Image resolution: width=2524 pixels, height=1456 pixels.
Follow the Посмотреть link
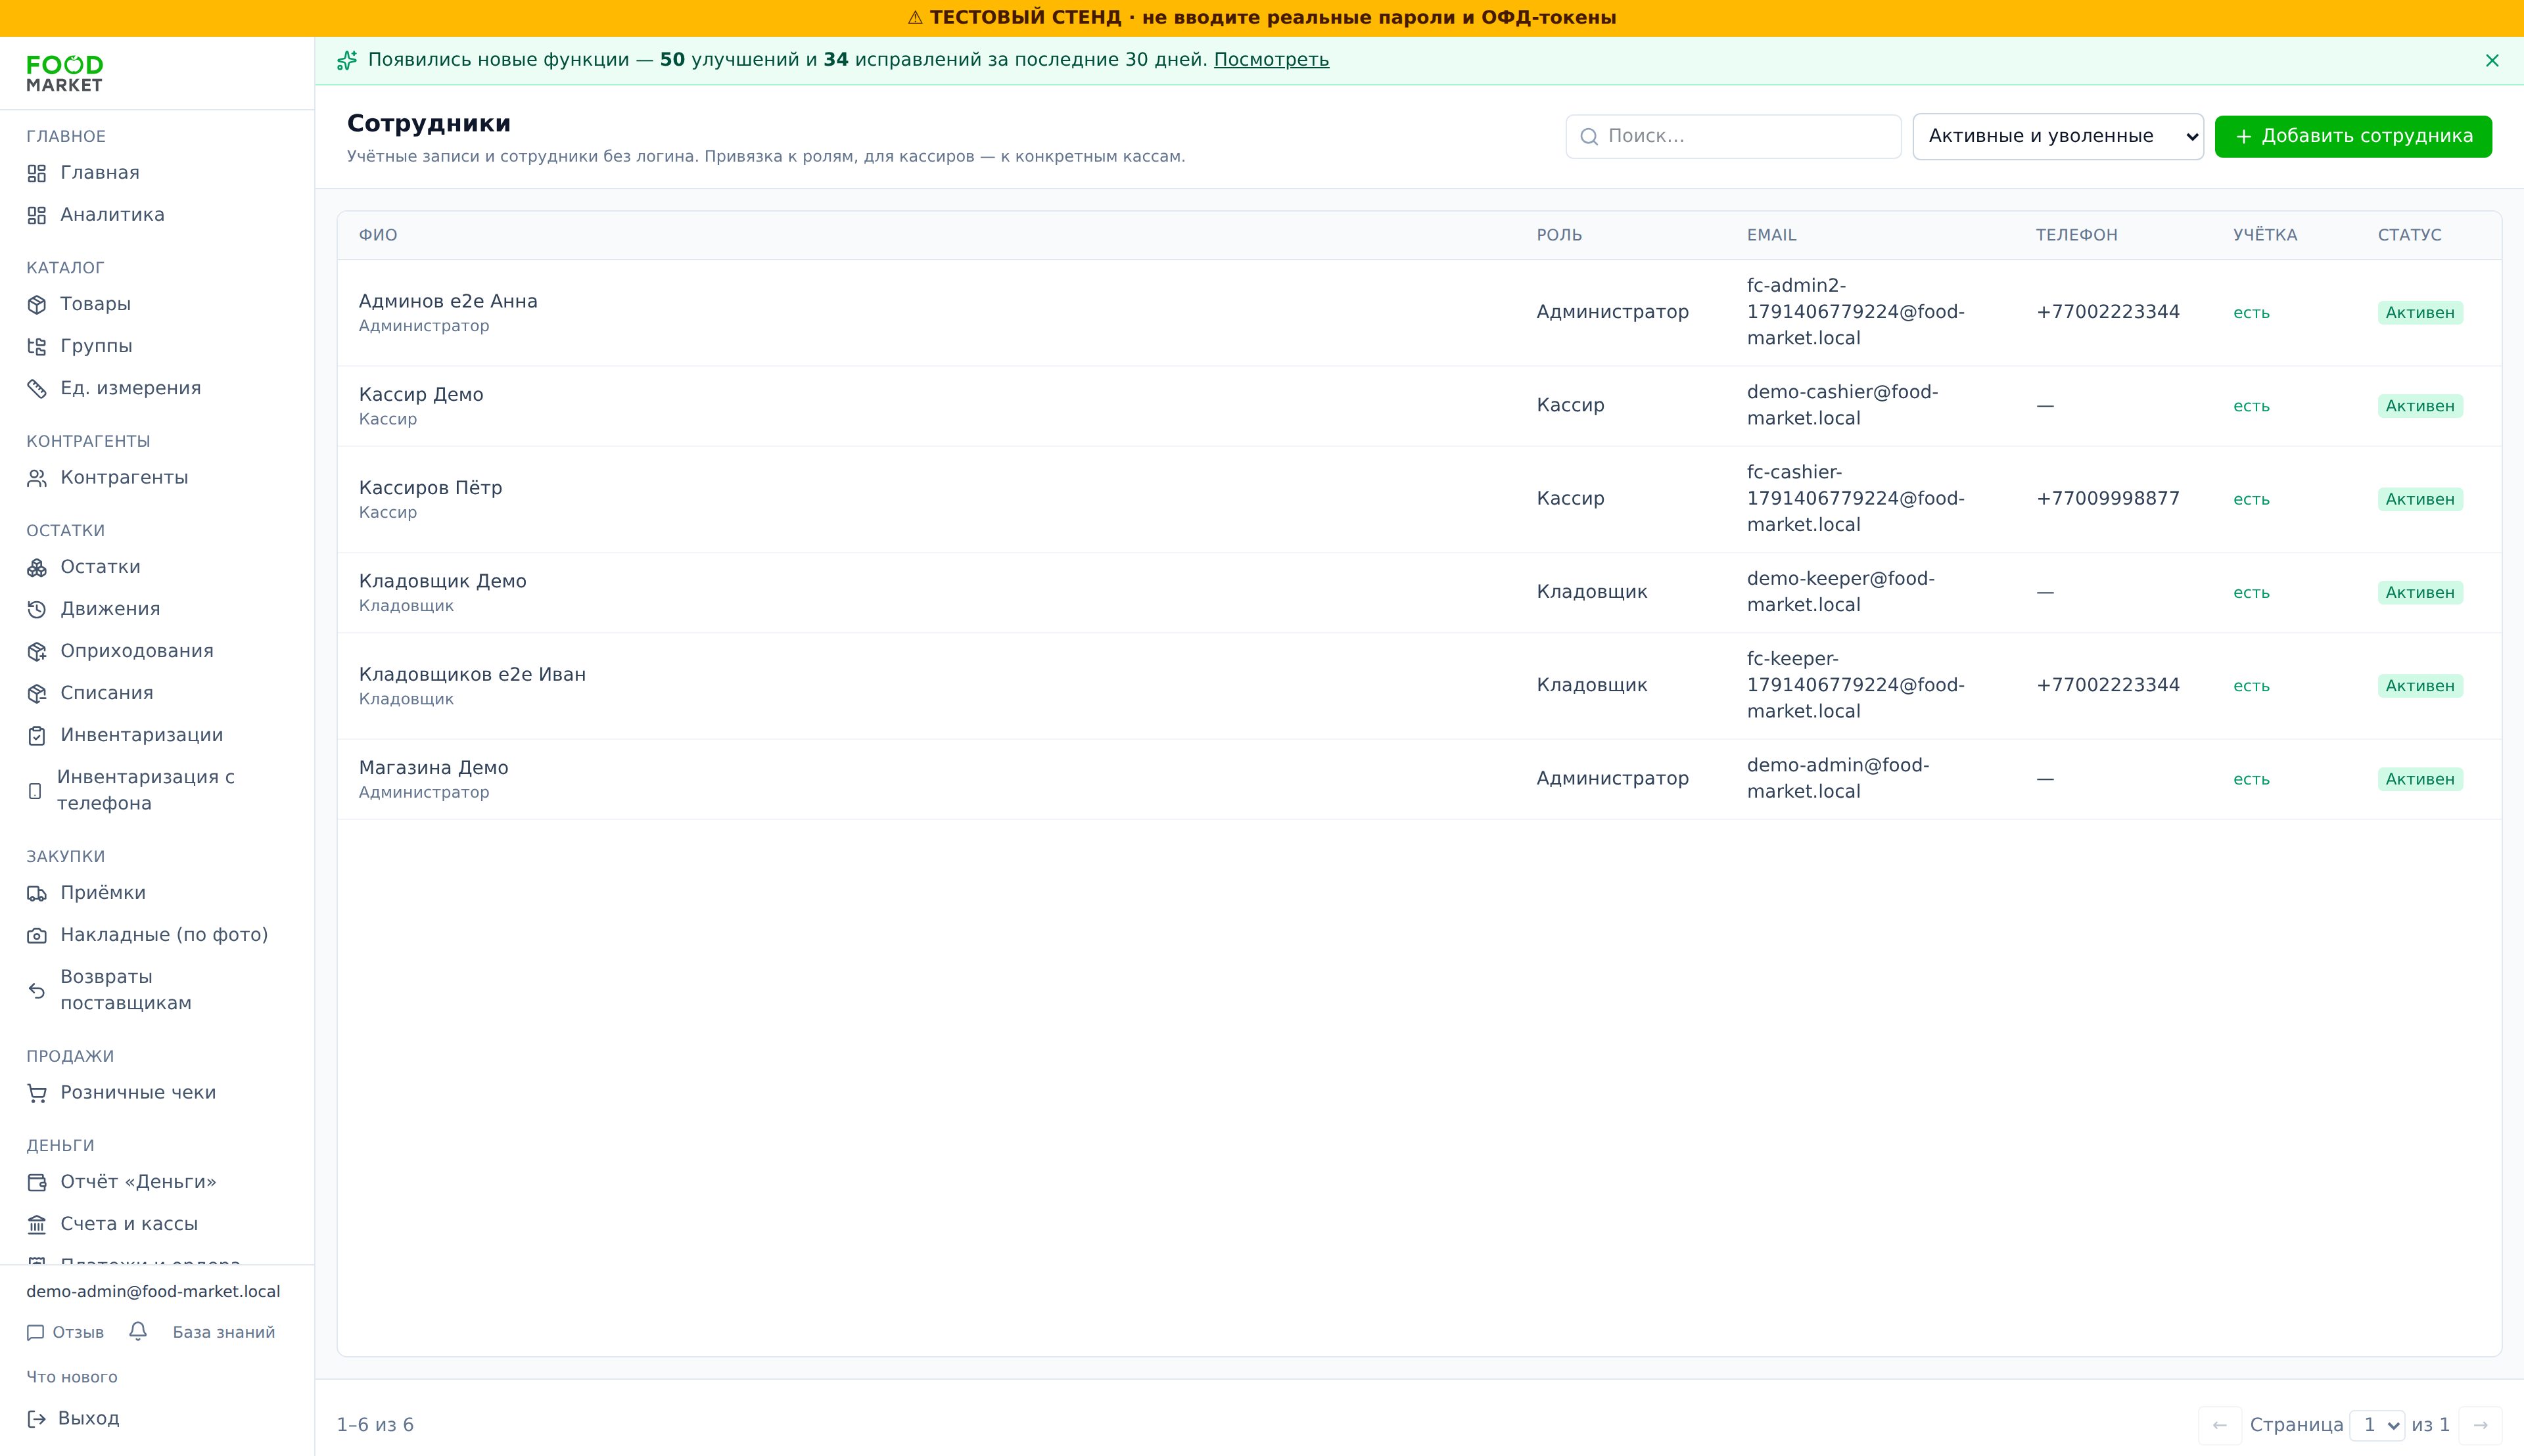pos(1271,60)
